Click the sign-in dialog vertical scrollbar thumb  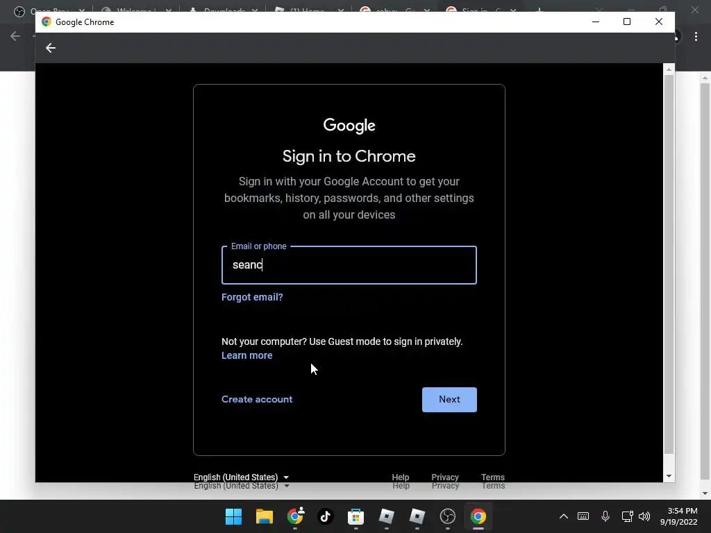tap(669, 264)
